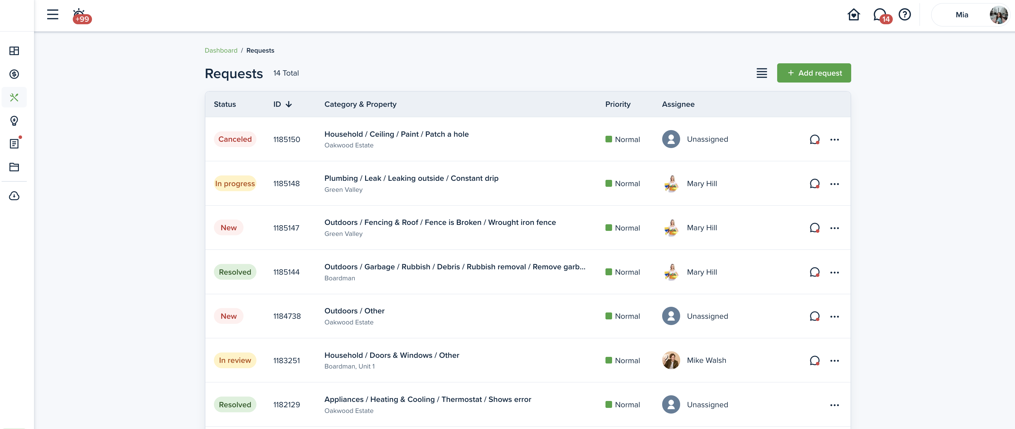This screenshot has width=1015, height=429.
Task: Open the folder files icon in sidebar
Action: pos(14,167)
